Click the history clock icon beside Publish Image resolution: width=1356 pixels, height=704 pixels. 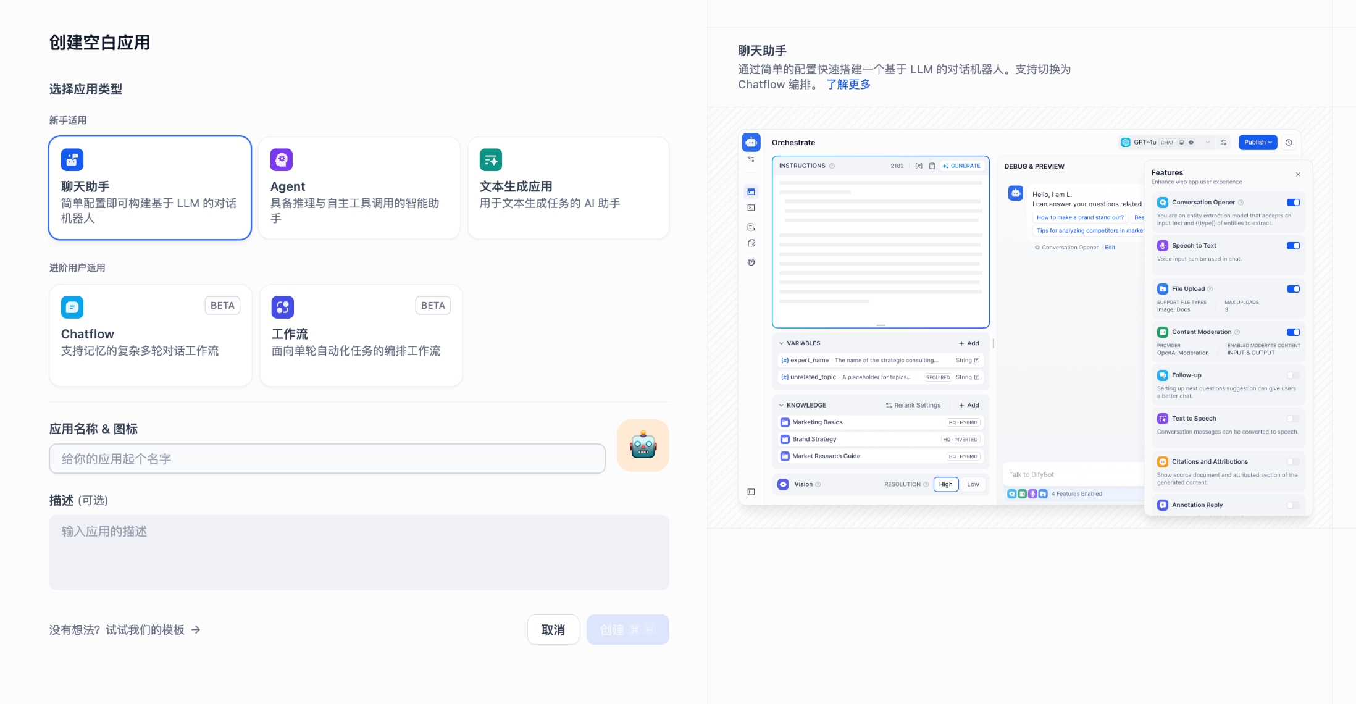(x=1289, y=143)
